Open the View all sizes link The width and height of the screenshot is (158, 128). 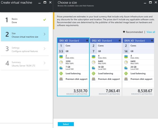[x=151, y=32]
